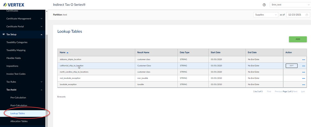Image resolution: width=311 pixels, height=127 pixels.
Task: Select Allocation Tables menu item
Action: click(19, 121)
